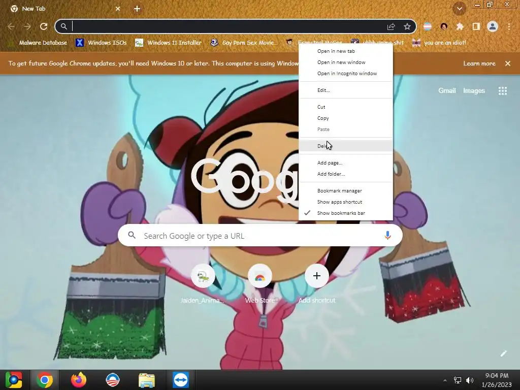Open the Start menu button

click(14, 380)
